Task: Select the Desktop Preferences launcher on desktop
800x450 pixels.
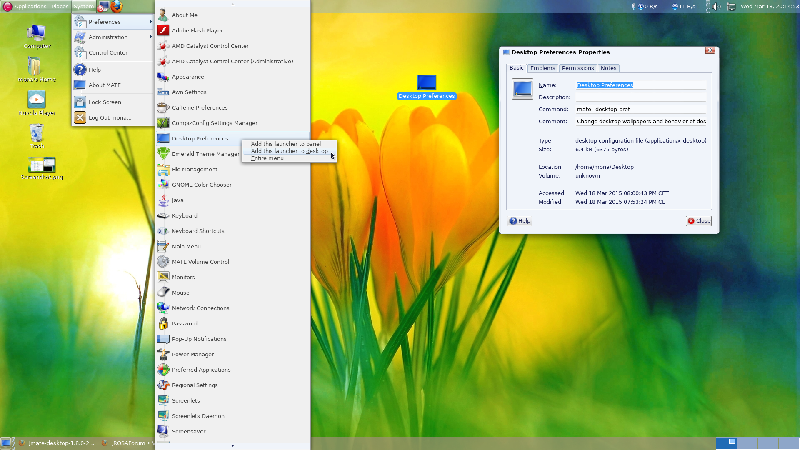Action: [x=426, y=82]
